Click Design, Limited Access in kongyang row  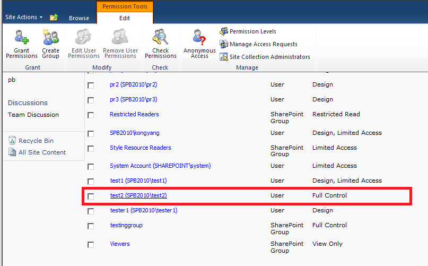[x=347, y=133]
